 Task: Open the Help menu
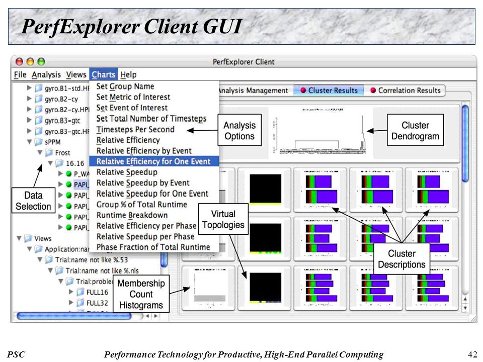128,75
